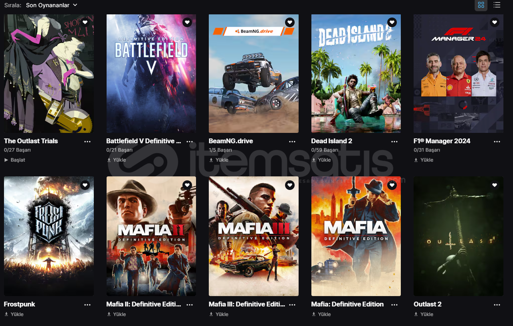Open options menu for F1 Manager 2024

pos(497,142)
